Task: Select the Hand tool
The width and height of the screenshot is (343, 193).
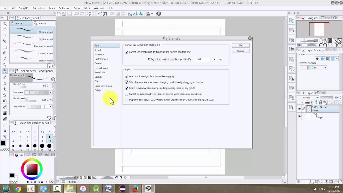Action: (x=5, y=29)
